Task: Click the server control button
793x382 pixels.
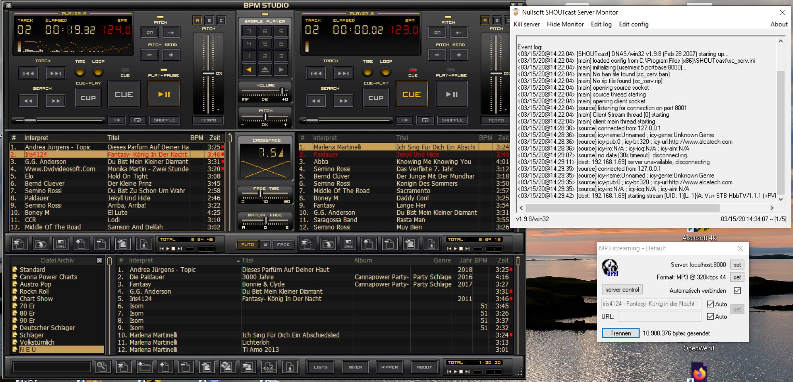Action: (622, 290)
